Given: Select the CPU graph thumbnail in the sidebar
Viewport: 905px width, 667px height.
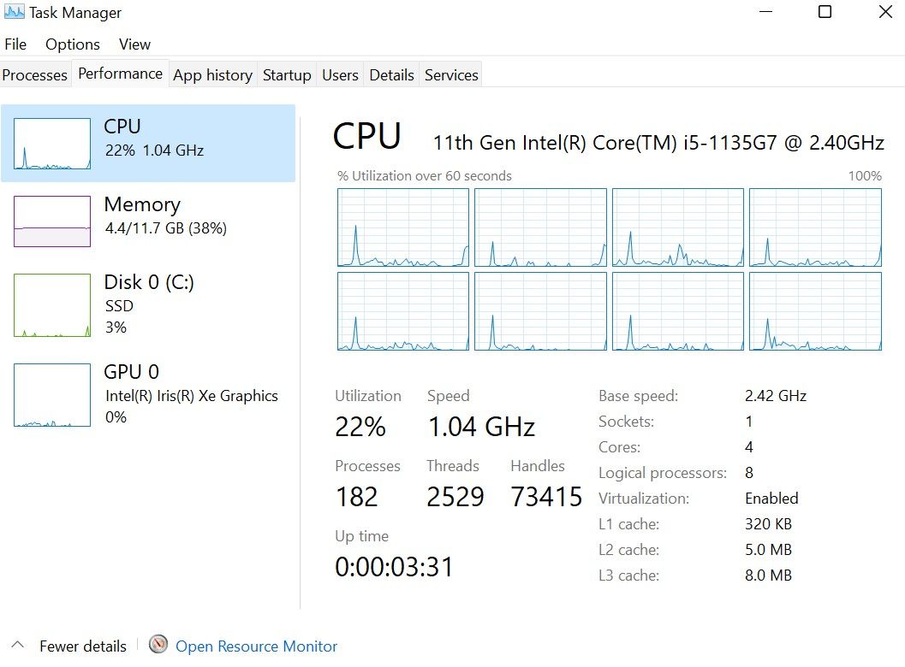Looking at the screenshot, I should (51, 141).
